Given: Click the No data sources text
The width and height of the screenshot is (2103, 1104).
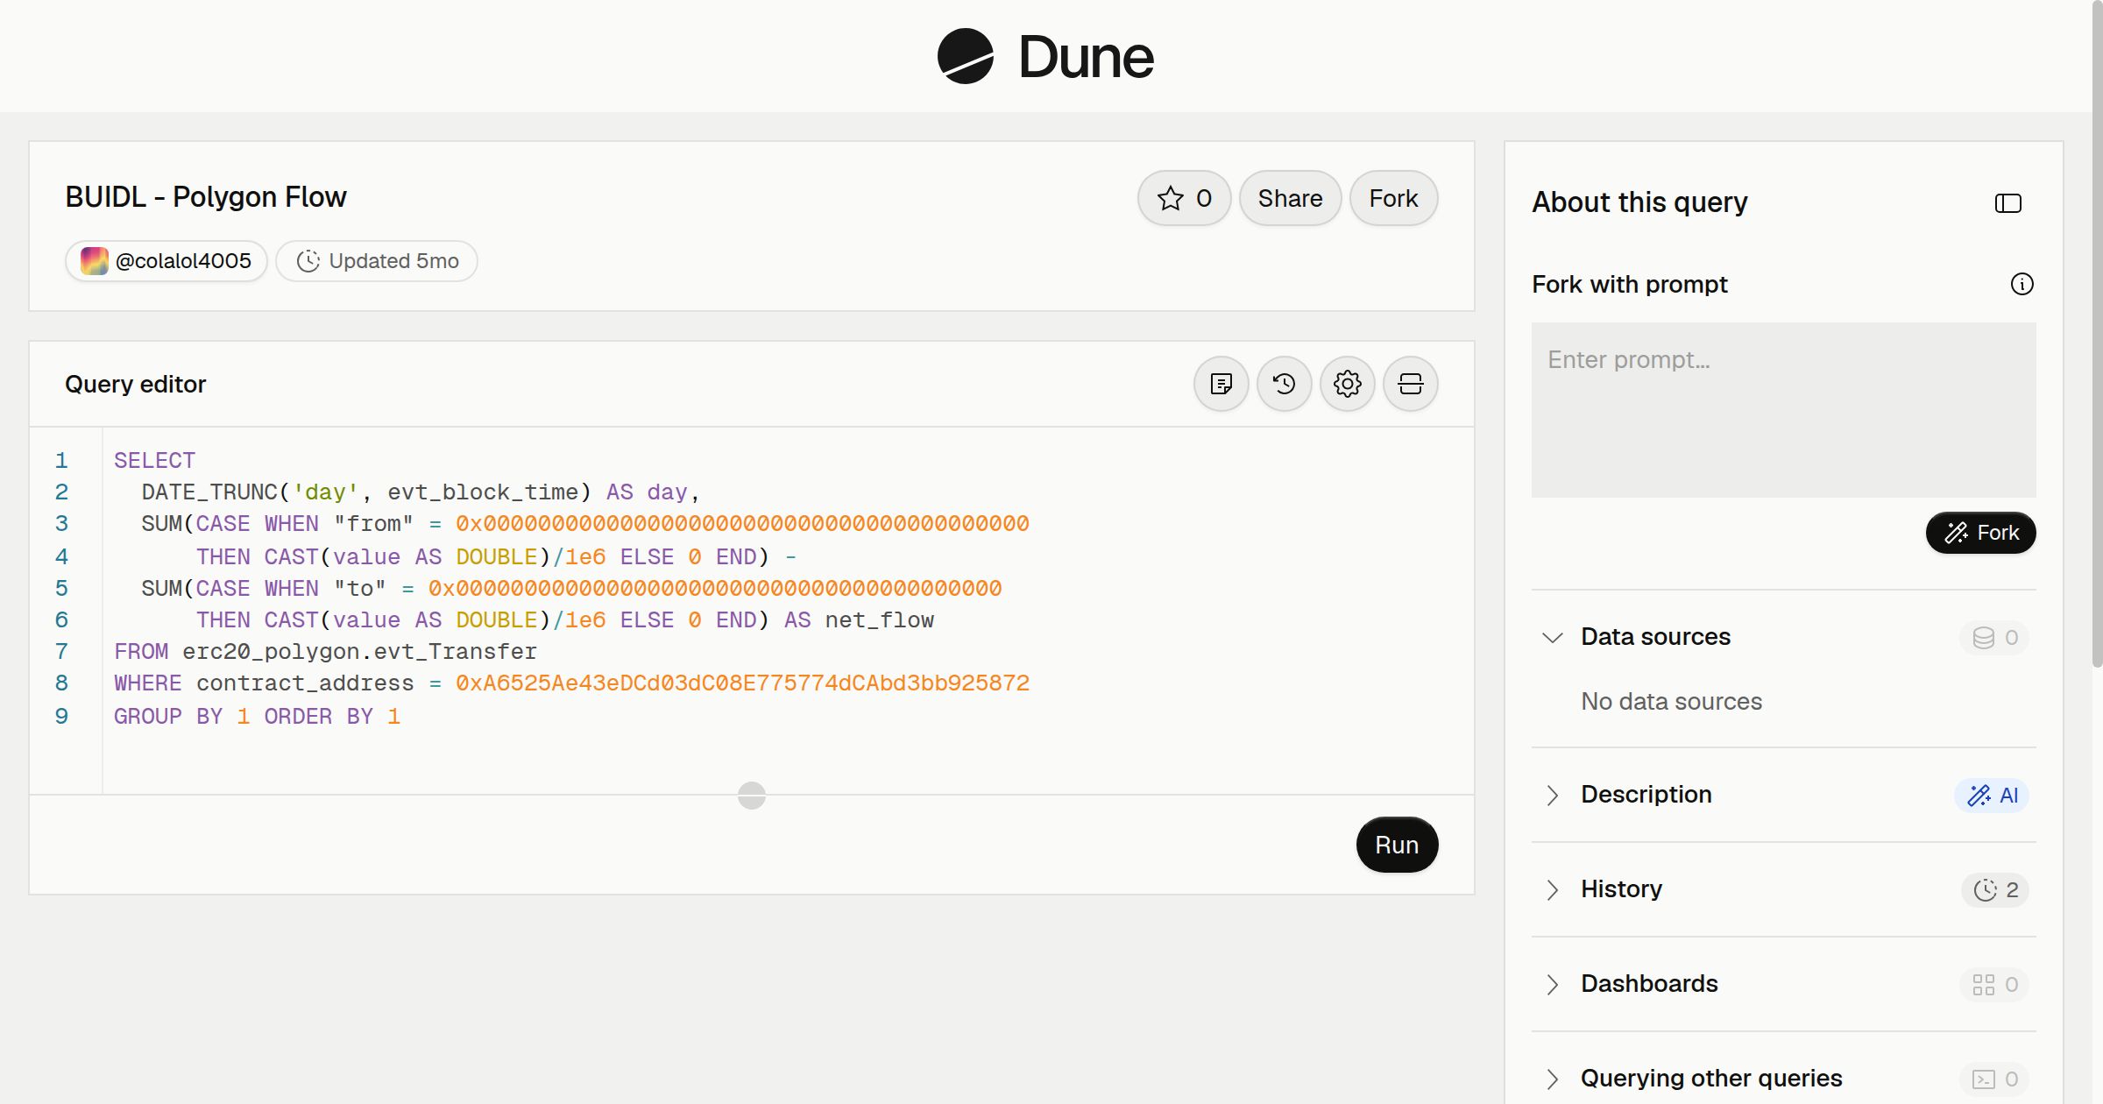Looking at the screenshot, I should pyautogui.click(x=1671, y=701).
